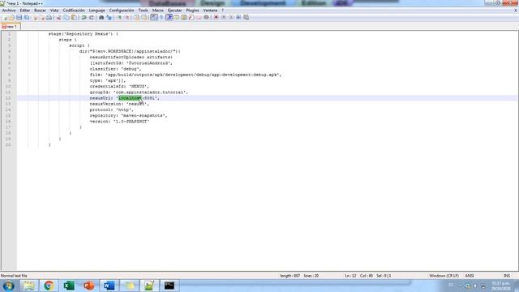519x292 pixels.
Task: Toggle the Indent Guide toolbar icon
Action: (x=169, y=17)
